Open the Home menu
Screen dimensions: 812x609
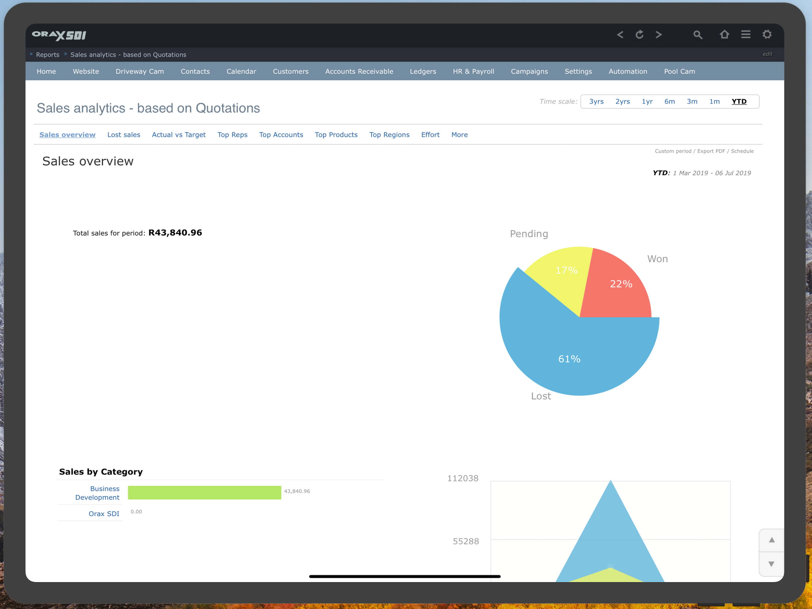click(x=46, y=72)
